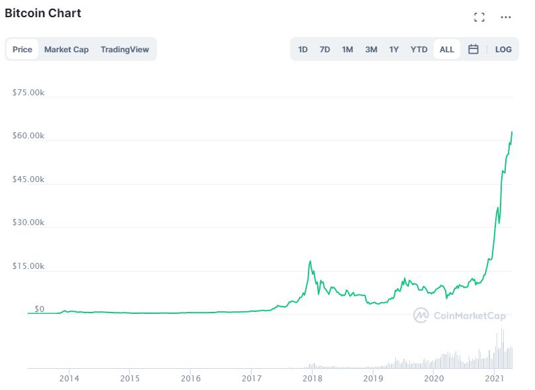Show the 1M time range
The height and width of the screenshot is (390, 535).
[x=347, y=49]
